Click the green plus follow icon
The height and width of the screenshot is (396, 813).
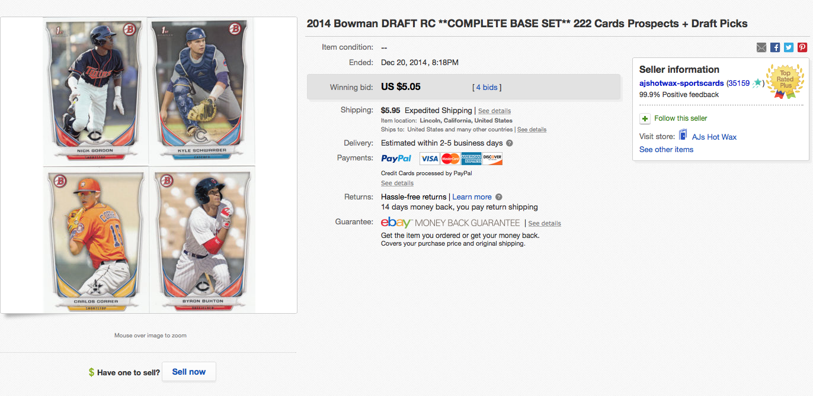click(x=645, y=119)
